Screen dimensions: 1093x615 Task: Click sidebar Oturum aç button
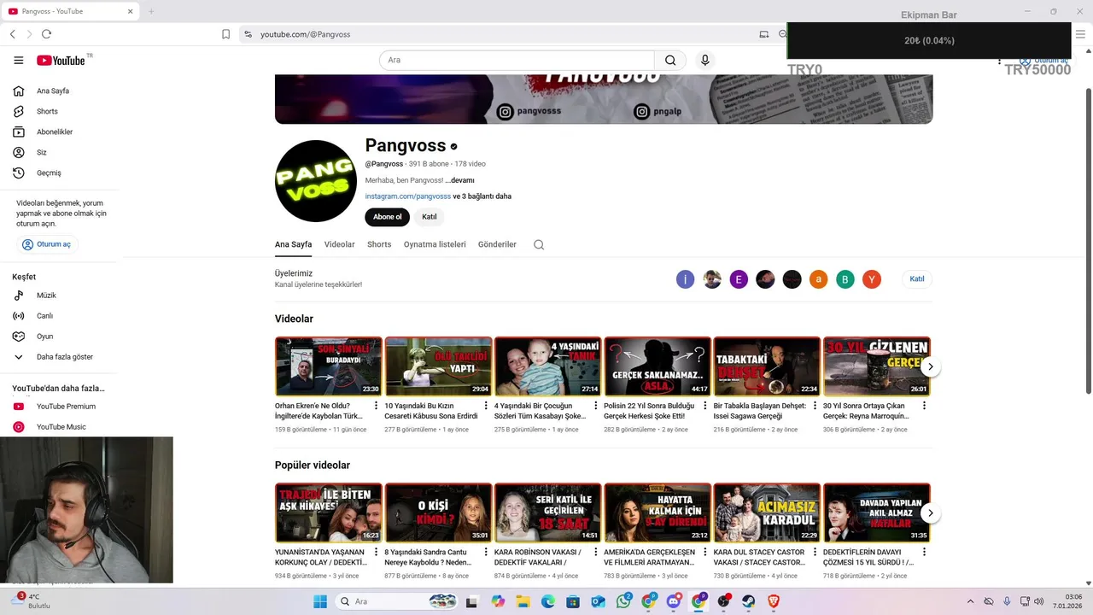coord(47,244)
